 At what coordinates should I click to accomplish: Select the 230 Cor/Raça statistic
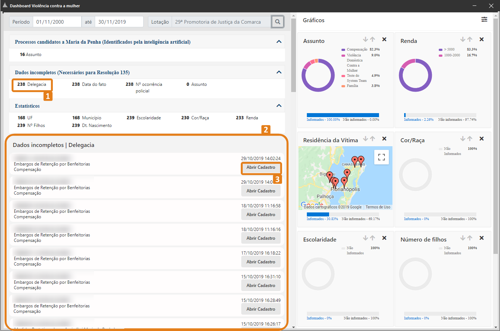click(x=195, y=118)
